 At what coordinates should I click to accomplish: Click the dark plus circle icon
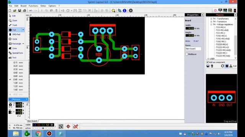coord(131,11)
